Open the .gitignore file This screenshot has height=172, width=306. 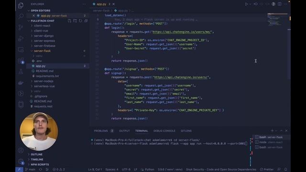pyautogui.click(x=41, y=97)
